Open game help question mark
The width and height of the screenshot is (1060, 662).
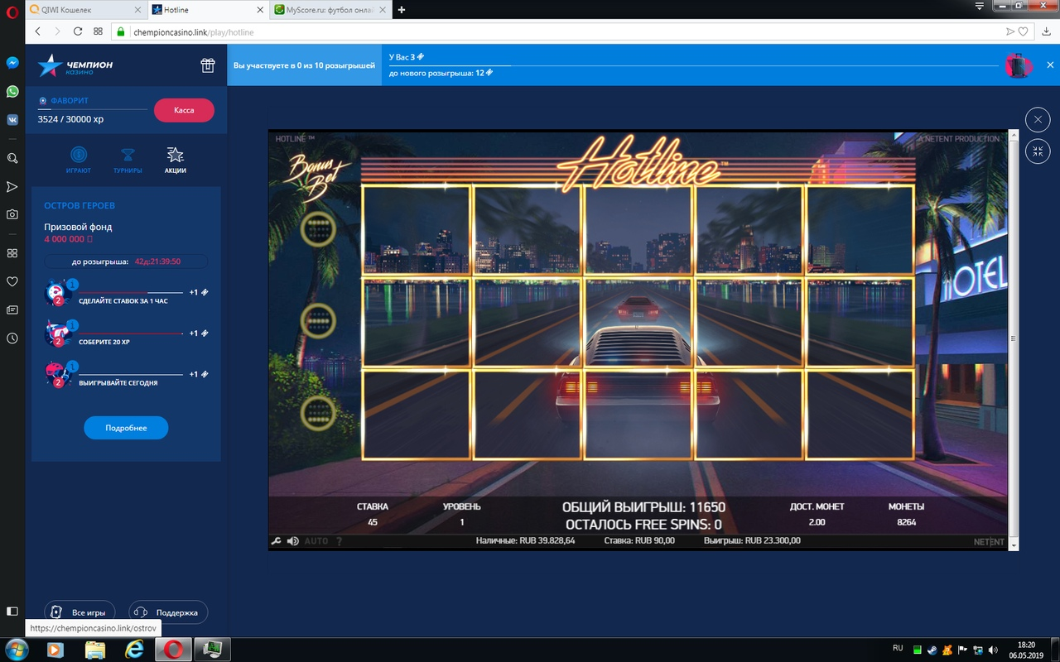(339, 541)
